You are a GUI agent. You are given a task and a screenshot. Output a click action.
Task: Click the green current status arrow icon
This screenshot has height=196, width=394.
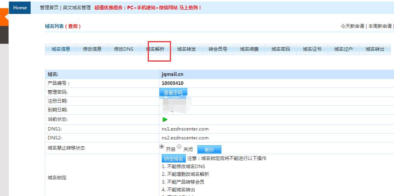click(165, 120)
